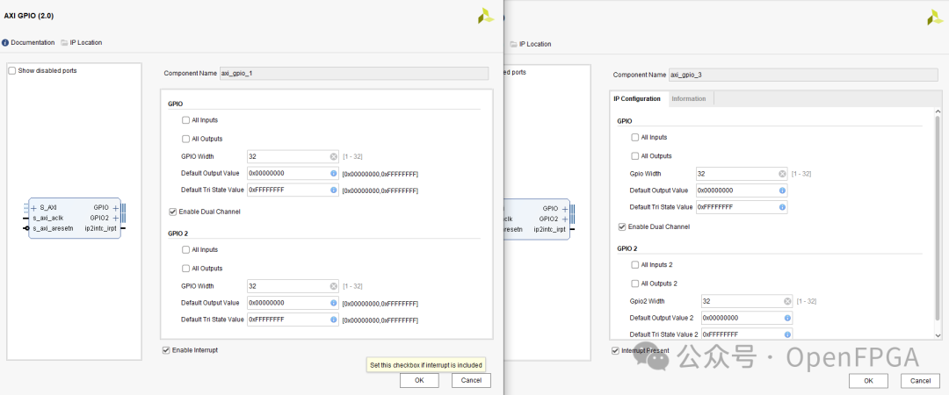Click Default Output Value 2 field in axi_gpio_3
The width and height of the screenshot is (949, 395).
(x=747, y=318)
